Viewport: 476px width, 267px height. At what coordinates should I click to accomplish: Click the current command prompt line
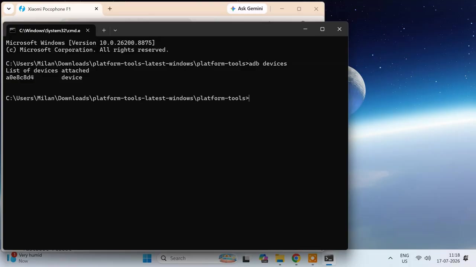click(128, 98)
